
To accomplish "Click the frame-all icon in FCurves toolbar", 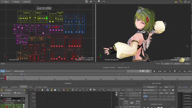I will click(48, 90).
